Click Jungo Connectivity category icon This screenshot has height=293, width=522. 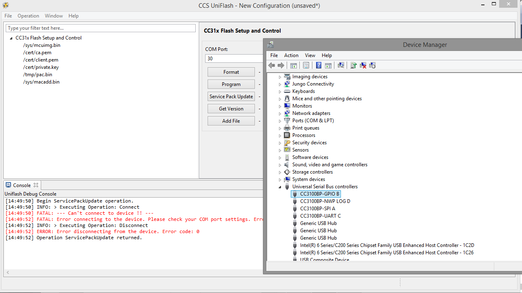click(288, 84)
